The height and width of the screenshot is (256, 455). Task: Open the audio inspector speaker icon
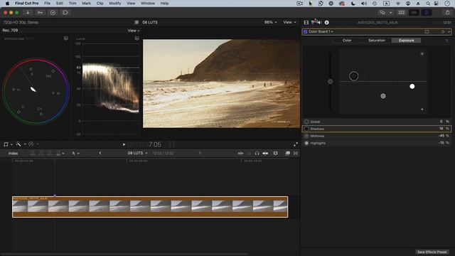320,22
